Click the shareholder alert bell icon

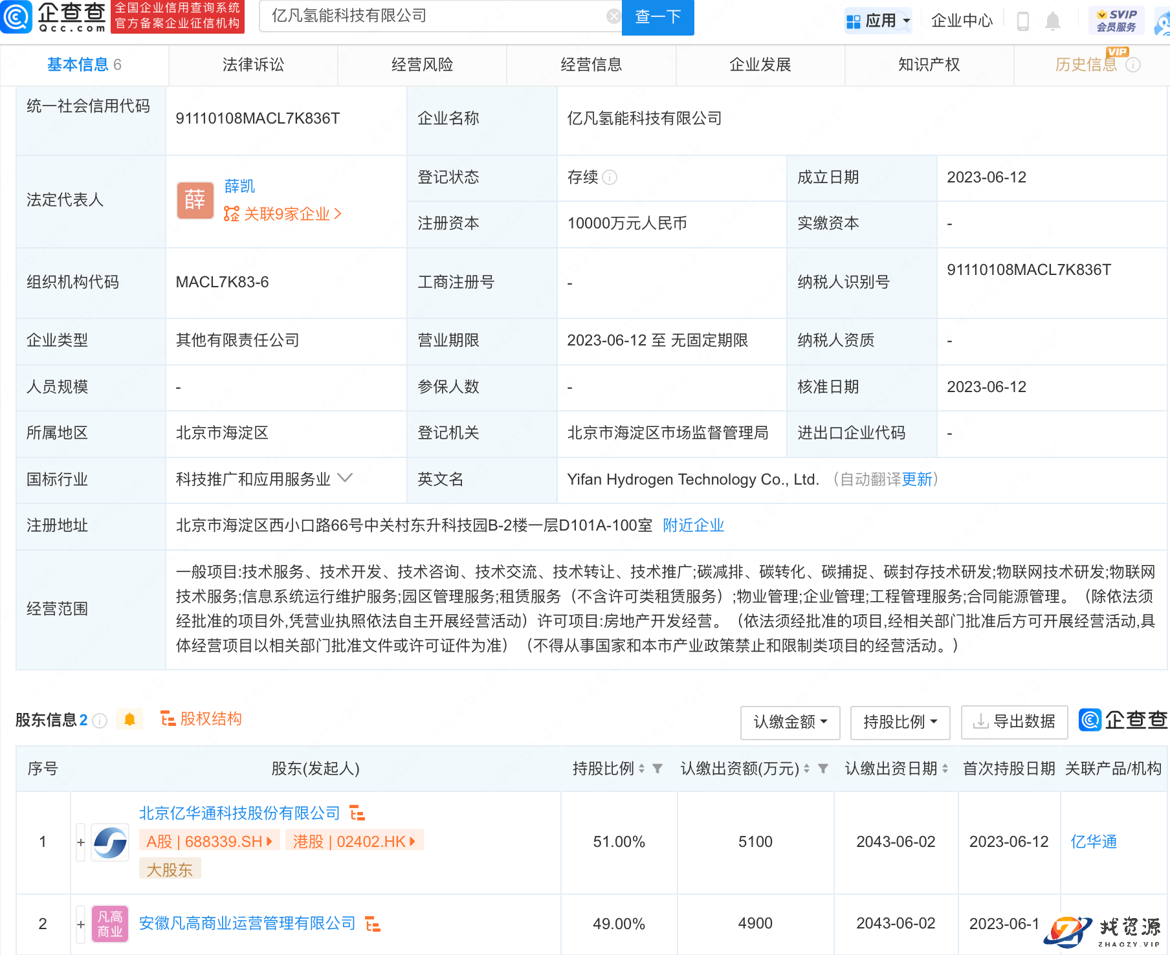129,719
